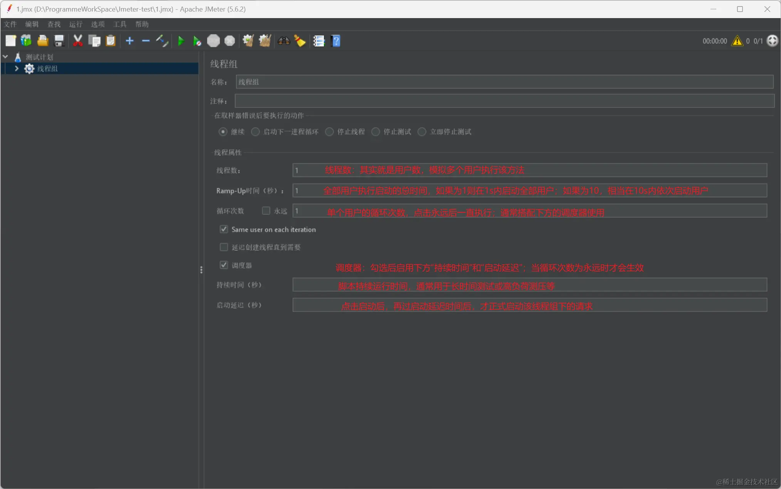781x489 pixels.
Task: Collapse the 测试计划 tree node
Action: [x=5, y=57]
